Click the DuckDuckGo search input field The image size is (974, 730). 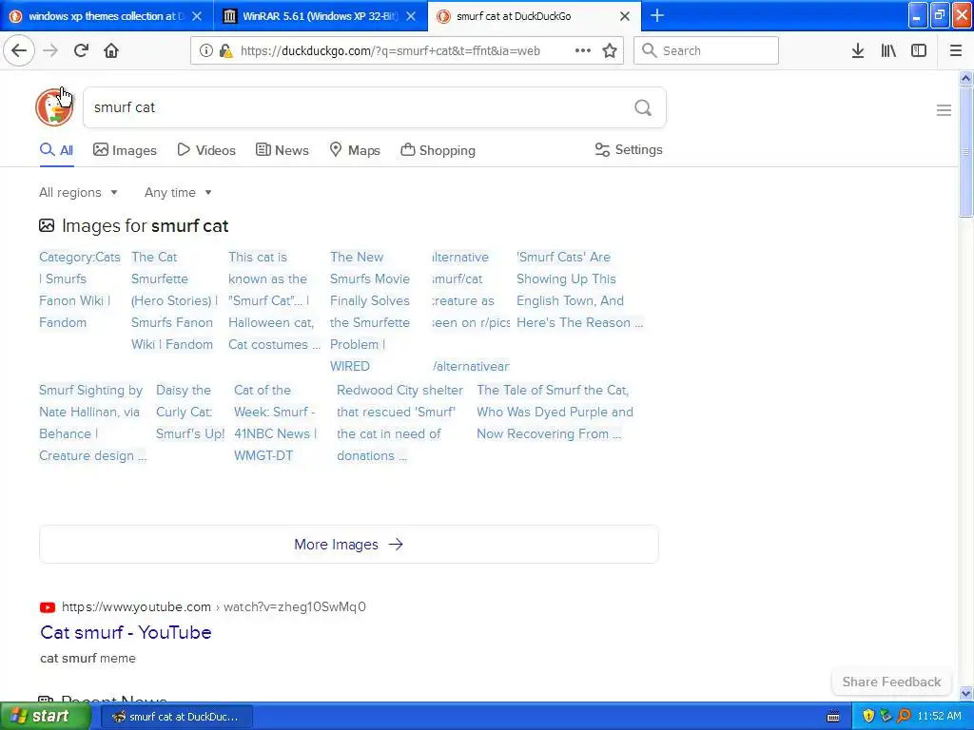coord(360,107)
